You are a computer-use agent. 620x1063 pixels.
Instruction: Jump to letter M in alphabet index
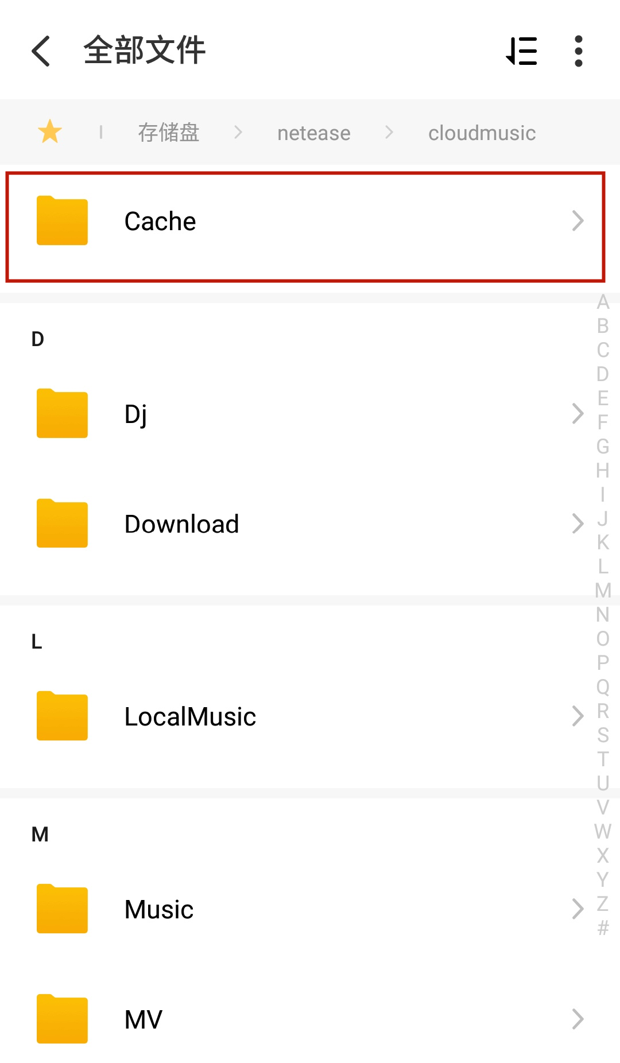(x=603, y=590)
